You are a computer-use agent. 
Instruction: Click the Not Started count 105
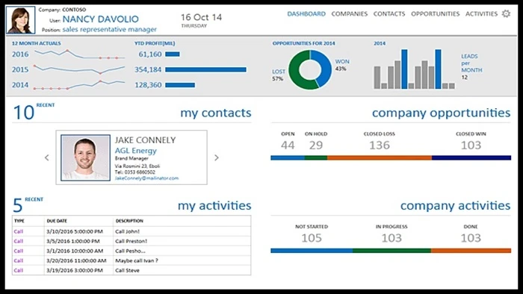tap(312, 238)
